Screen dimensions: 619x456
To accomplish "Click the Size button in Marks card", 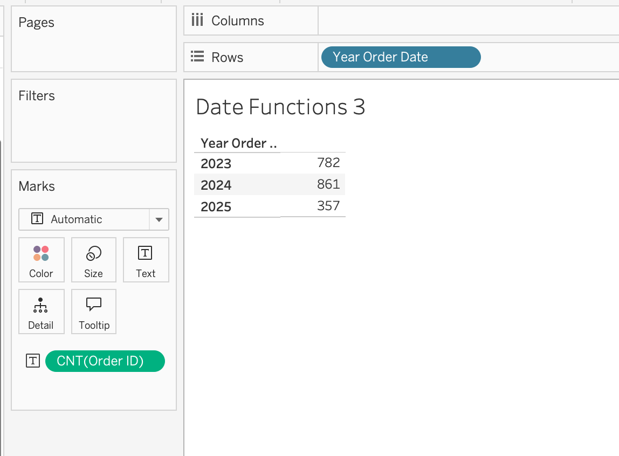I will (x=93, y=260).
